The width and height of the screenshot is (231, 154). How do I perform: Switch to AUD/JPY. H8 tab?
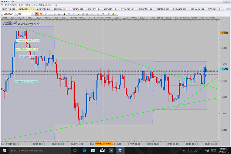coord(110,9)
